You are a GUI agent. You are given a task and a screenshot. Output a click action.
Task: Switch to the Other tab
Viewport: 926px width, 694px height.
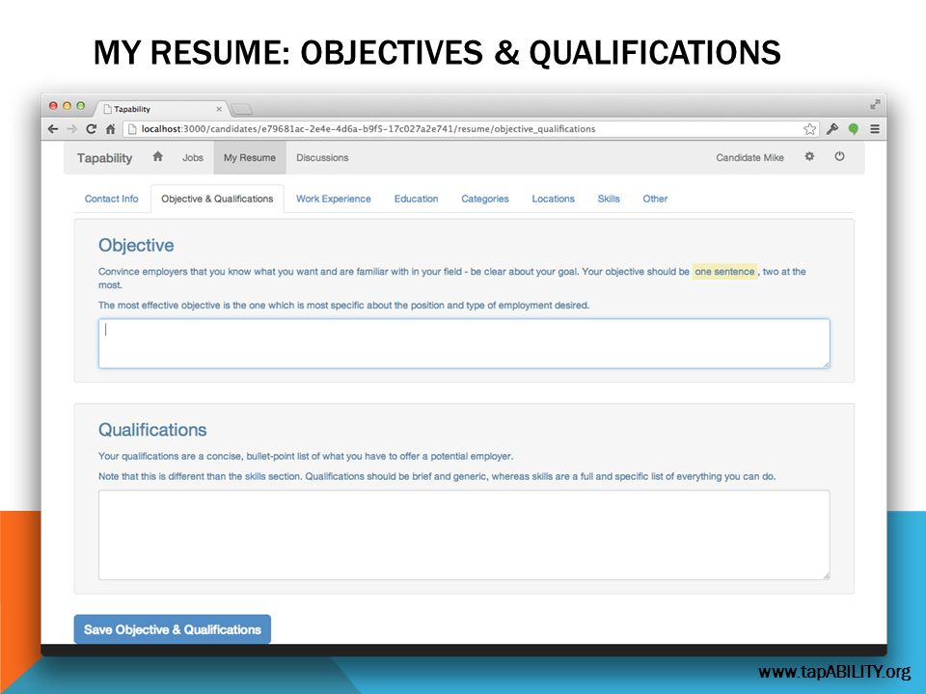coord(656,199)
